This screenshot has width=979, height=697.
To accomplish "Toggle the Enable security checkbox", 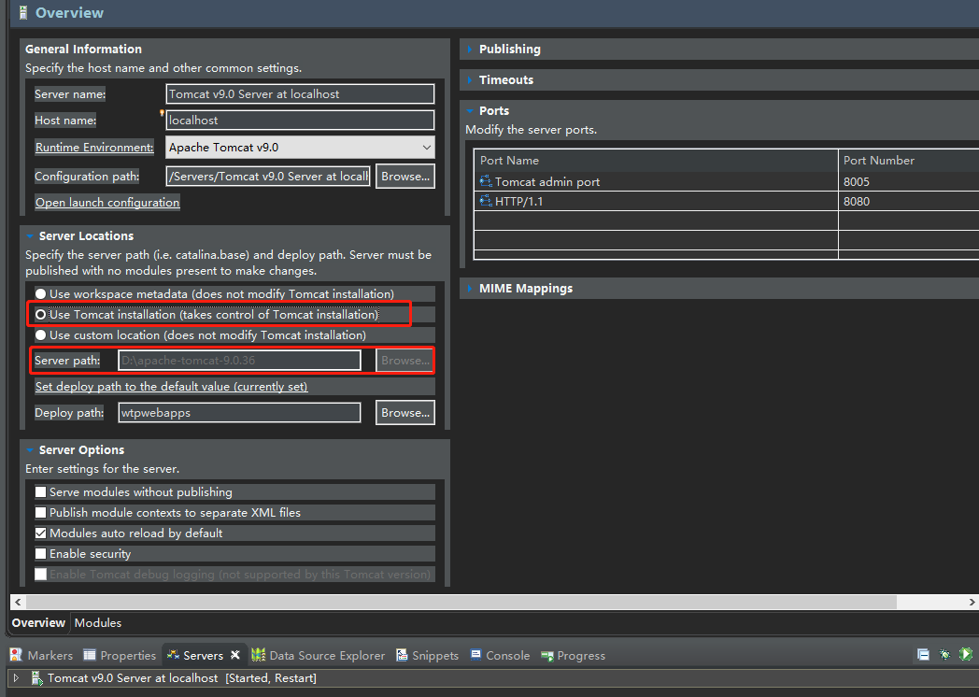I will [40, 554].
